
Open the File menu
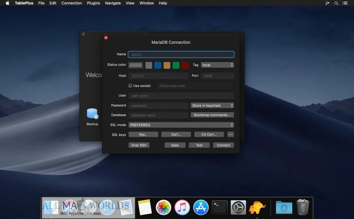pyautogui.click(x=41, y=3)
